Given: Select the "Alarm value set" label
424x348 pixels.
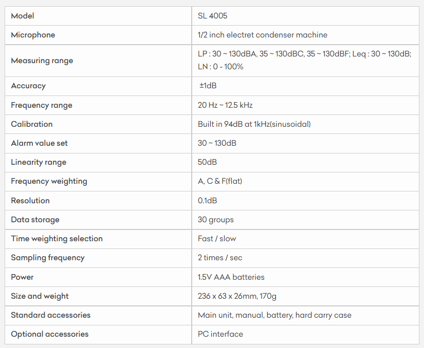Looking at the screenshot, I should click(39, 143).
